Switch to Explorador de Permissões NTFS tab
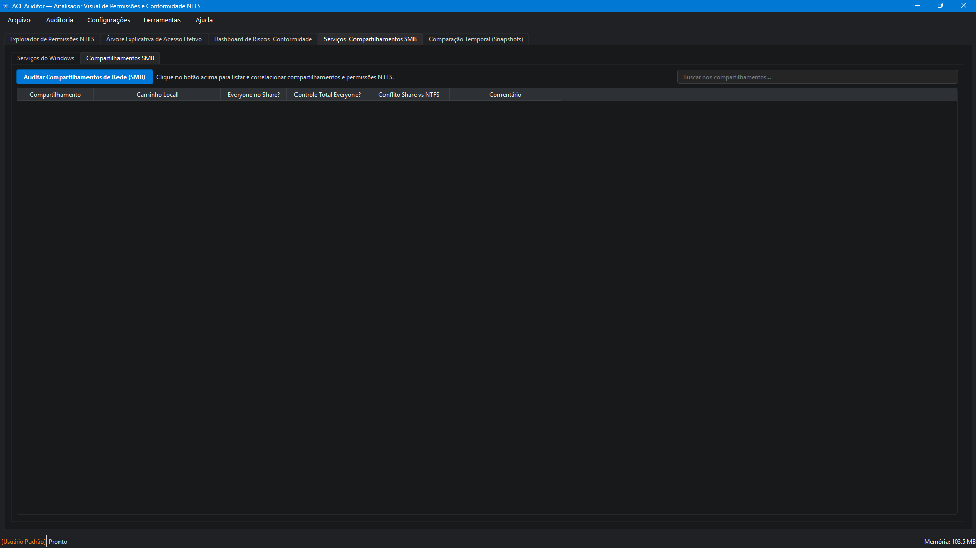976x548 pixels. (x=52, y=39)
